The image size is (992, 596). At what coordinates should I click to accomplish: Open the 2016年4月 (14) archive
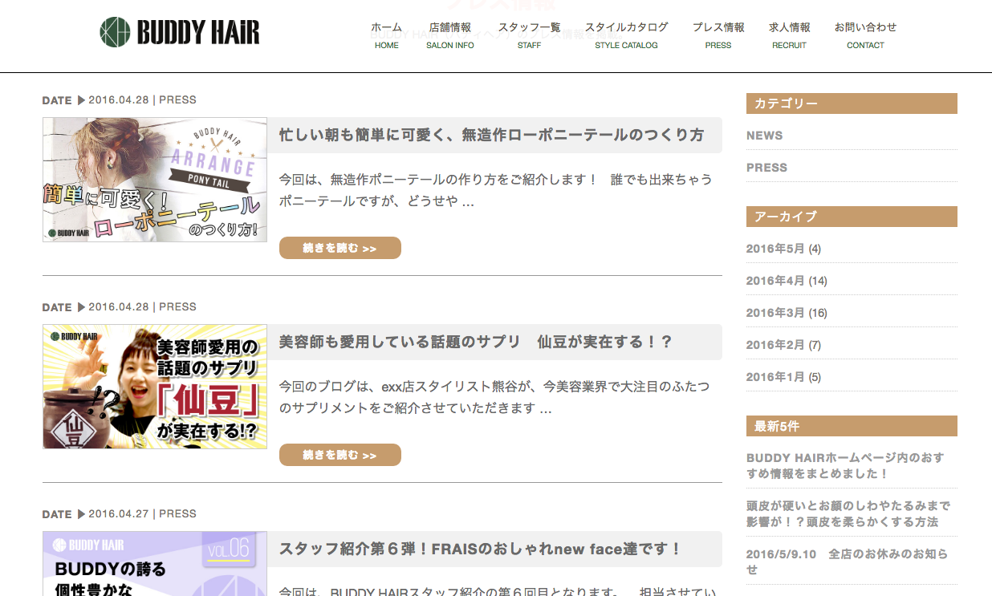[787, 281]
